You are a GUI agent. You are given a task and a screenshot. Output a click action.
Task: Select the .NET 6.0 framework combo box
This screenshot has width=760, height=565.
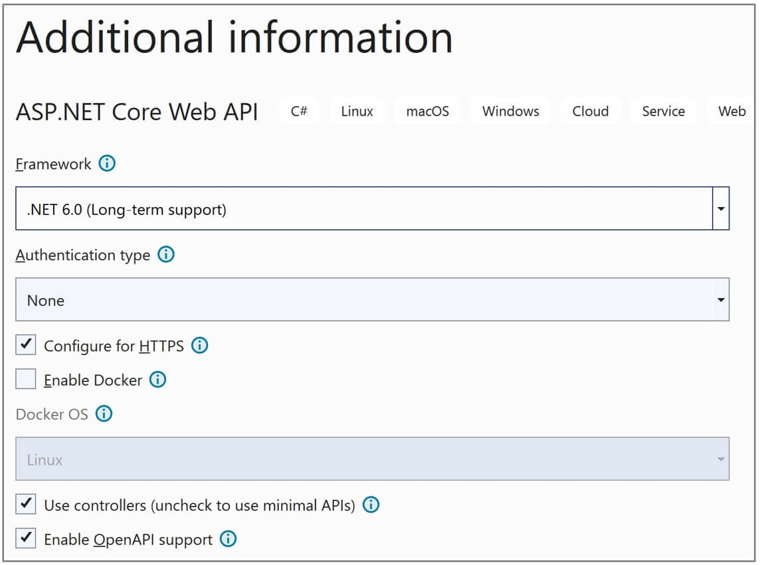(372, 208)
